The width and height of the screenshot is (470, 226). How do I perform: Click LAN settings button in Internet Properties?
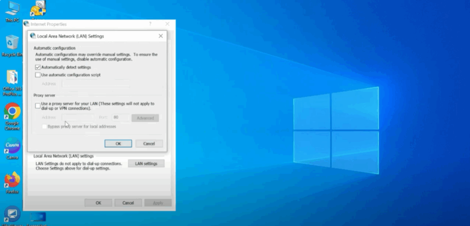(x=146, y=164)
